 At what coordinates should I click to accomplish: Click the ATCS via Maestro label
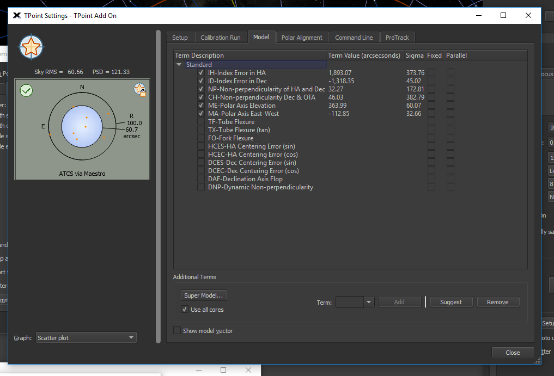coord(82,174)
